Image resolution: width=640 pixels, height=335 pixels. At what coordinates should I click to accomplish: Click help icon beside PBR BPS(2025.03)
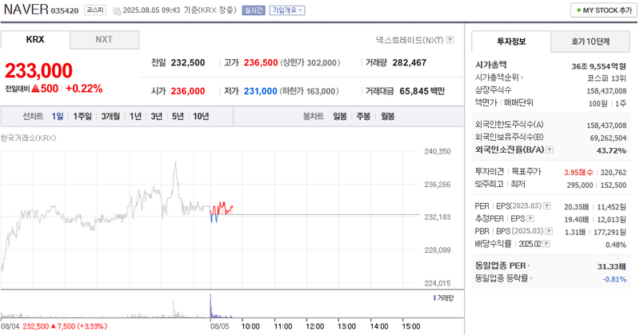(549, 231)
